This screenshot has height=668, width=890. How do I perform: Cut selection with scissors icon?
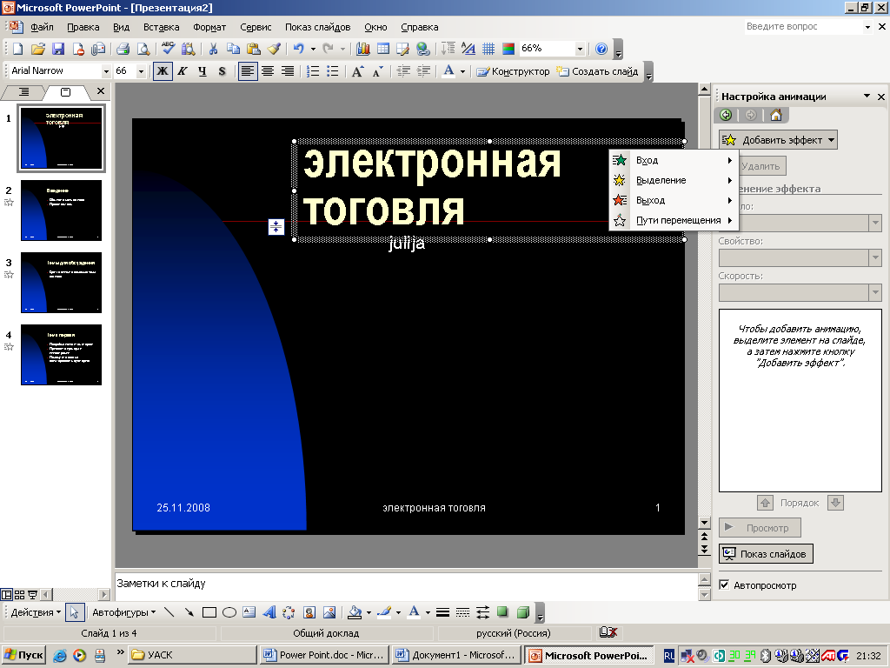(213, 49)
